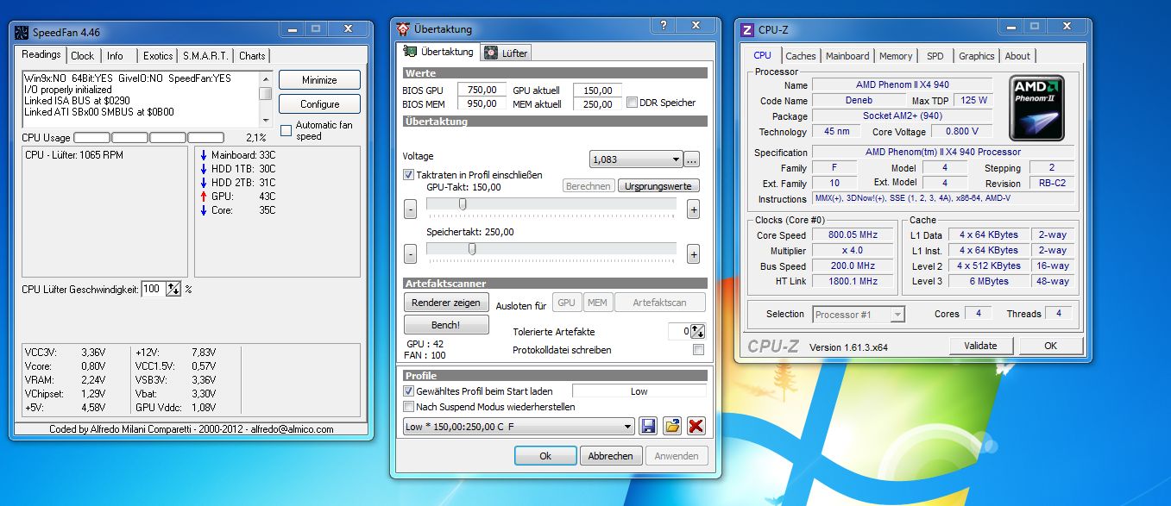Click the BIOS GPU 750,00 field
The image size is (1171, 506).
[x=482, y=90]
